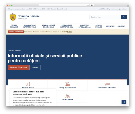135x114 pixels.
Task: Open the Monitorul Oficial Local menu item
Action: [x=85, y=26]
